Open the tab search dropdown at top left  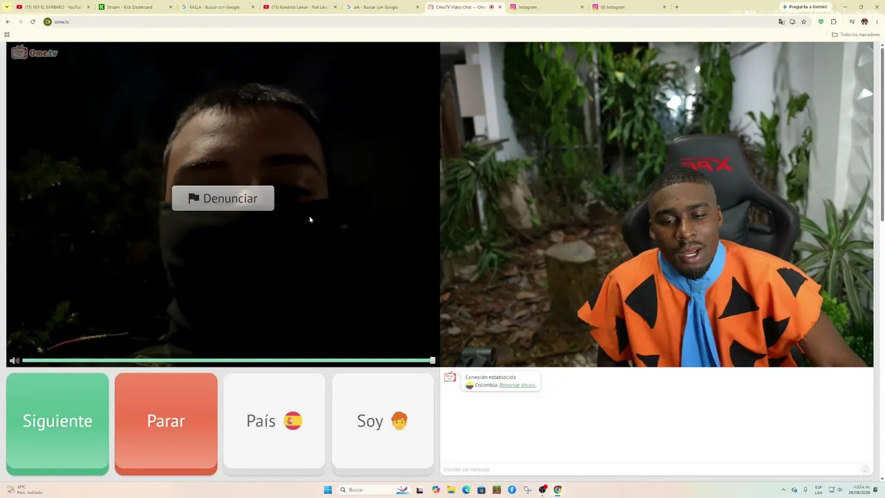[7, 7]
